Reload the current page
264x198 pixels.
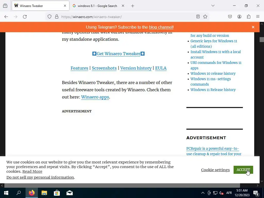pyautogui.click(x=25, y=17)
